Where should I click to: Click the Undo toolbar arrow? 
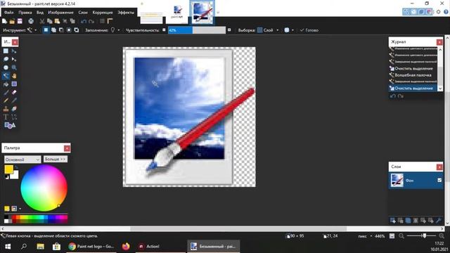point(84,21)
